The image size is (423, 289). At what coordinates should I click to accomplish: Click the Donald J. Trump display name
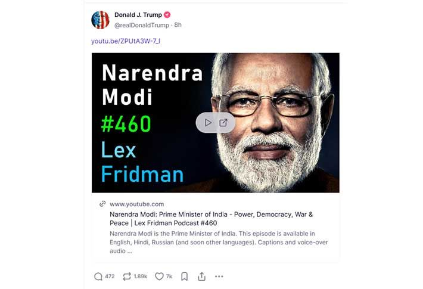pyautogui.click(x=138, y=14)
